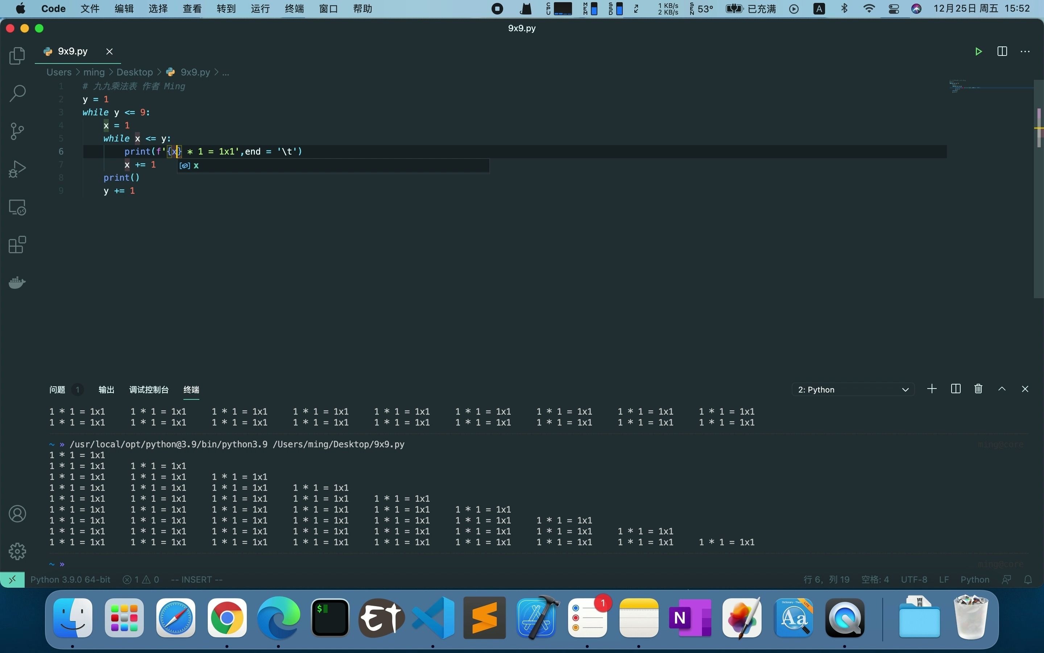Open the Manage settings gear
The image size is (1044, 653).
point(17,551)
